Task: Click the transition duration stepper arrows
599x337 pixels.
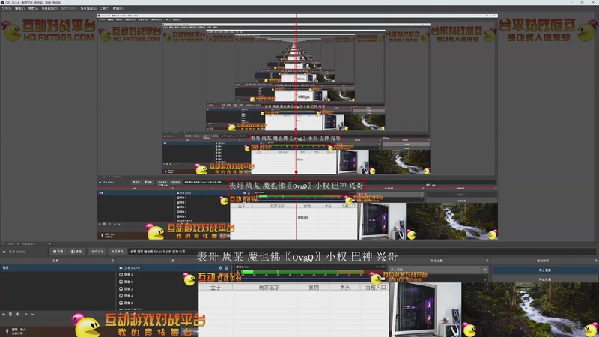Action: coord(485,279)
